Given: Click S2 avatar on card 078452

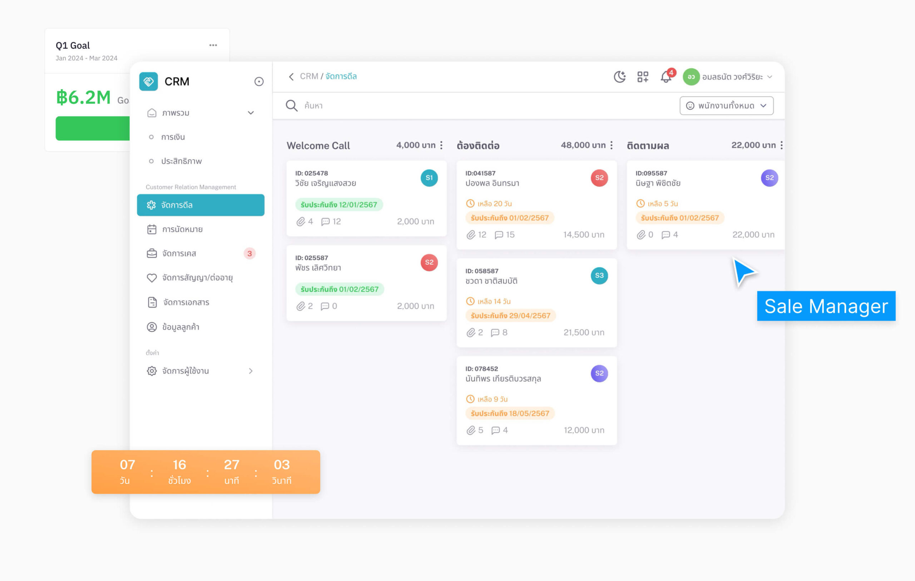Looking at the screenshot, I should pos(599,373).
